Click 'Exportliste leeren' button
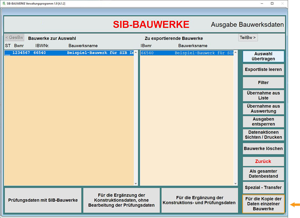The width and height of the screenshot is (300, 218). point(263,70)
